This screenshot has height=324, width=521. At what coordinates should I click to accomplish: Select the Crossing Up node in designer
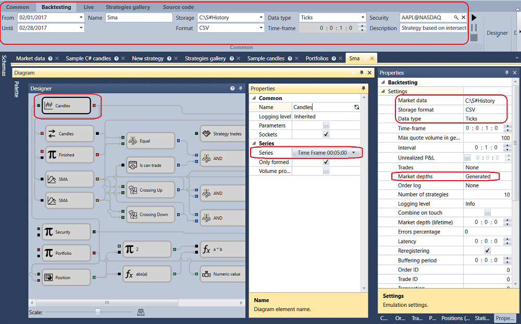[151, 190]
